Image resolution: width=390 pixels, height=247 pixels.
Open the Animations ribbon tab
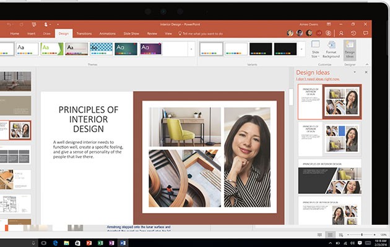click(108, 33)
